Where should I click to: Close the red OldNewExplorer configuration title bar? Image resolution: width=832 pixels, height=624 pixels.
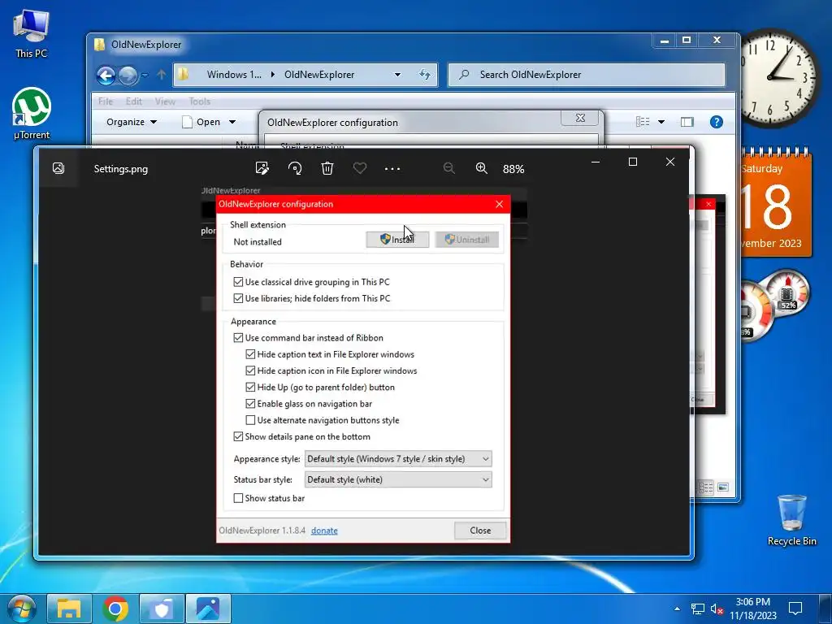(x=500, y=204)
